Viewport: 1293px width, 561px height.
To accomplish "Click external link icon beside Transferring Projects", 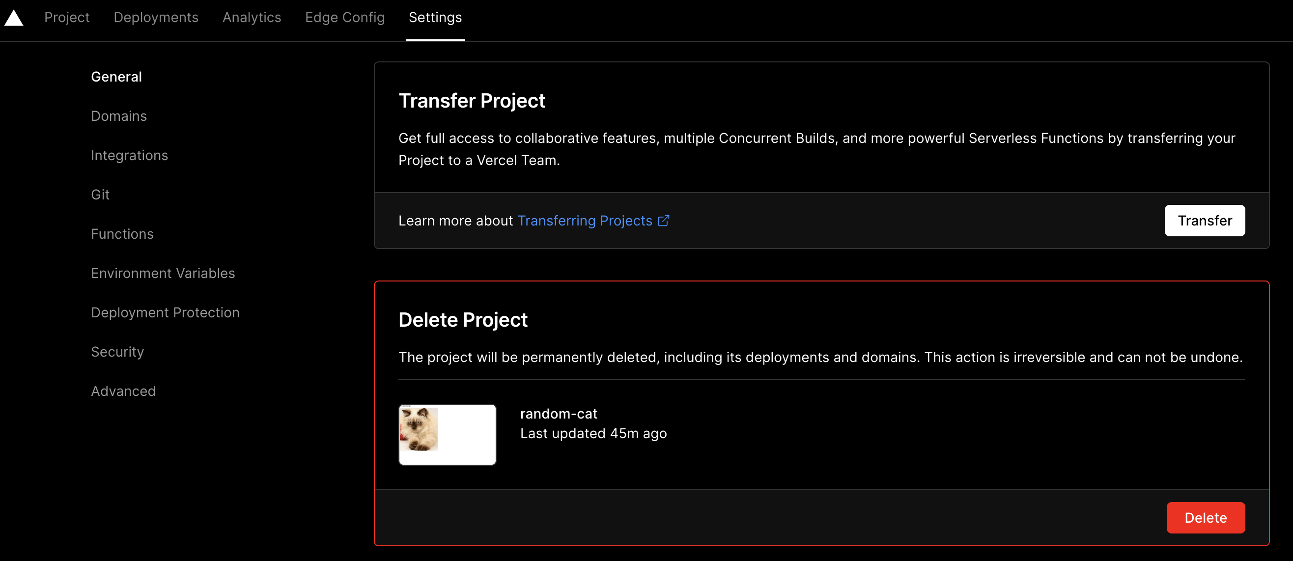I will pyautogui.click(x=664, y=221).
